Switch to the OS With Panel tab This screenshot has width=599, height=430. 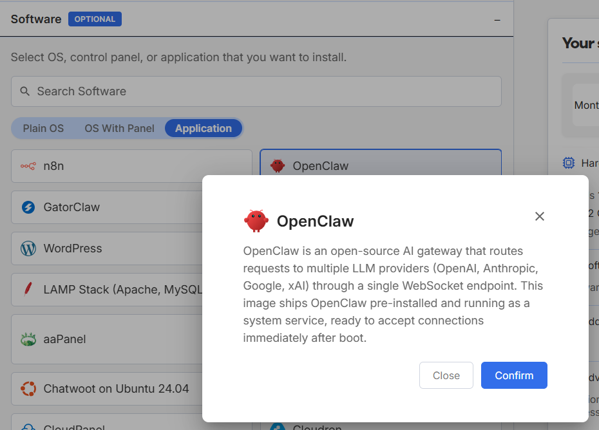coord(119,128)
